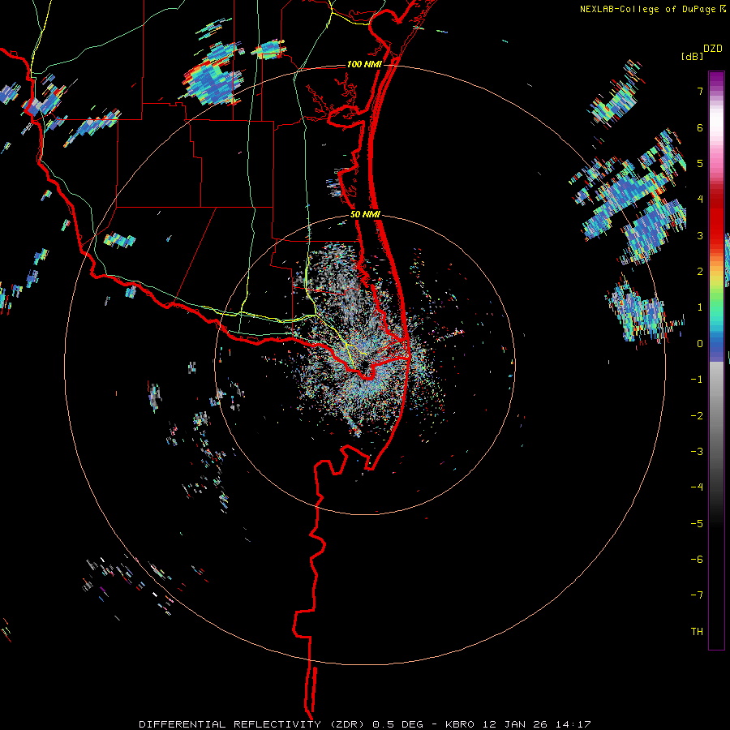Click the colorbar value -2 label

[x=697, y=415]
